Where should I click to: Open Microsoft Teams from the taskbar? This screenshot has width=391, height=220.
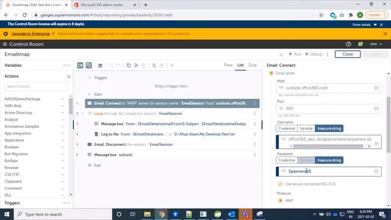click(x=246, y=215)
